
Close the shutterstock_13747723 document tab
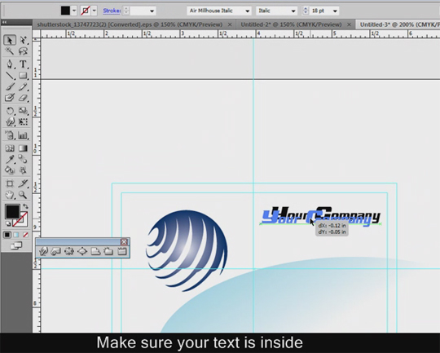(230, 24)
